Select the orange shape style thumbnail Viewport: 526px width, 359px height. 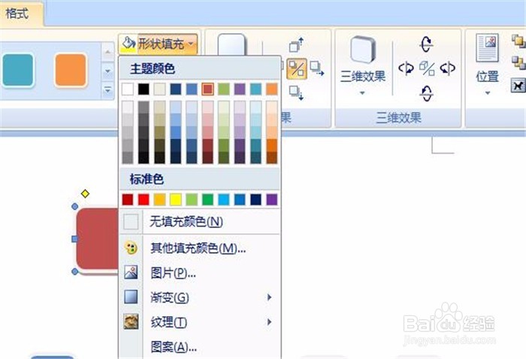point(71,70)
